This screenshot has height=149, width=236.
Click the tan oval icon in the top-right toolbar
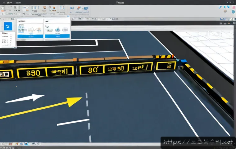[x=225, y=11]
